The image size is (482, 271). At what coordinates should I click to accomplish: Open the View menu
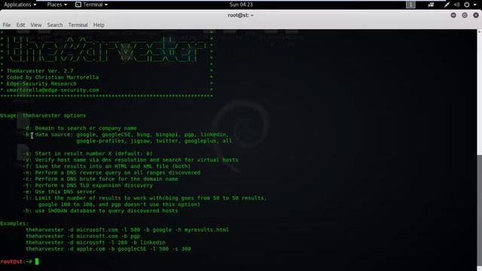36,25
